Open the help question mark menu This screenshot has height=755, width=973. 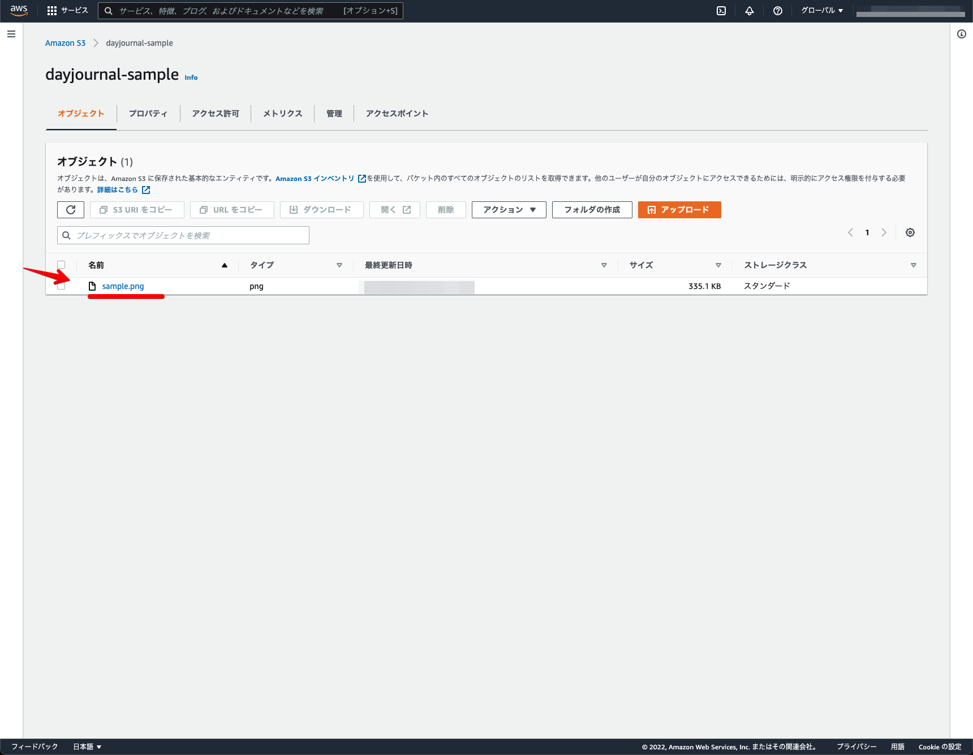pyautogui.click(x=778, y=11)
